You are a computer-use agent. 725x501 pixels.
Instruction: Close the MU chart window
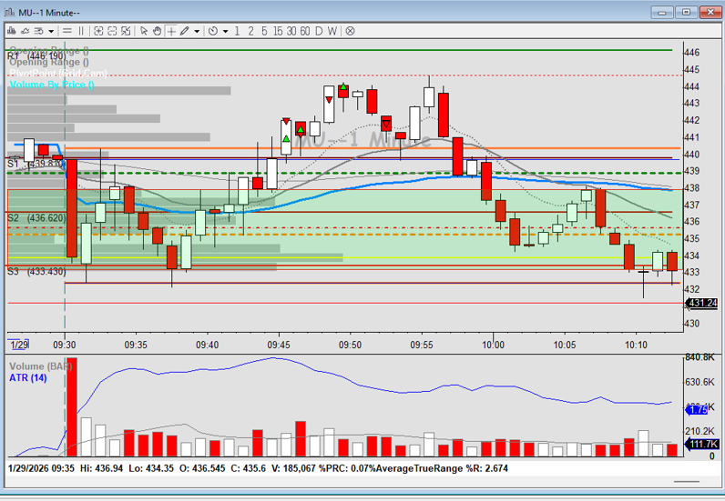coord(710,12)
